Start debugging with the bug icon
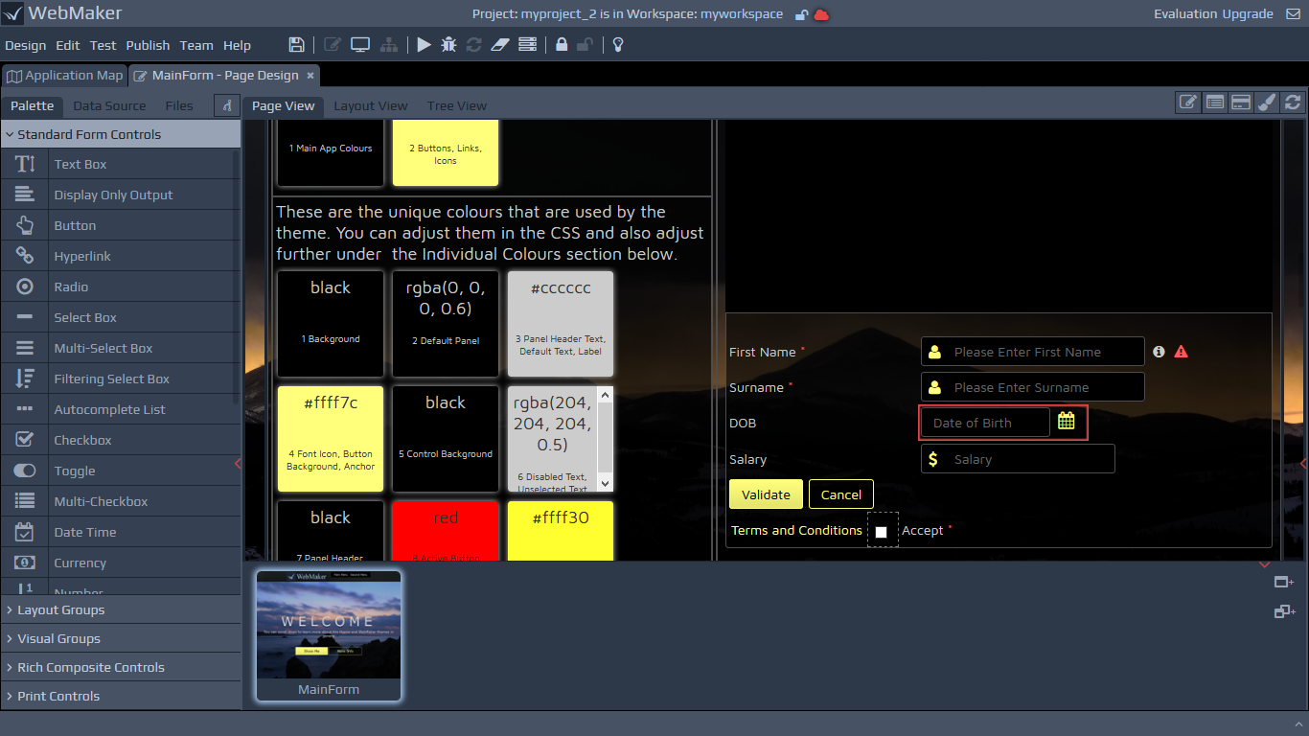 point(448,45)
